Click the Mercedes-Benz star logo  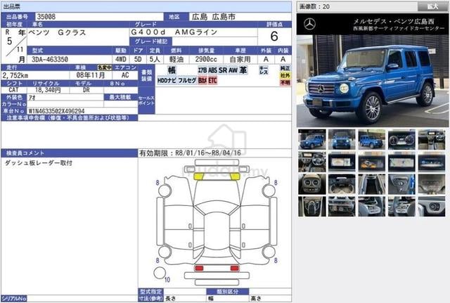[309, 24]
